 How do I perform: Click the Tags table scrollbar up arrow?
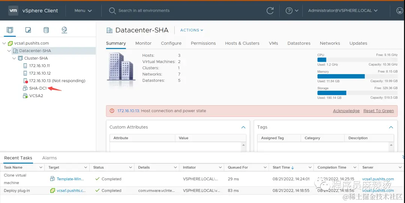coord(391,145)
